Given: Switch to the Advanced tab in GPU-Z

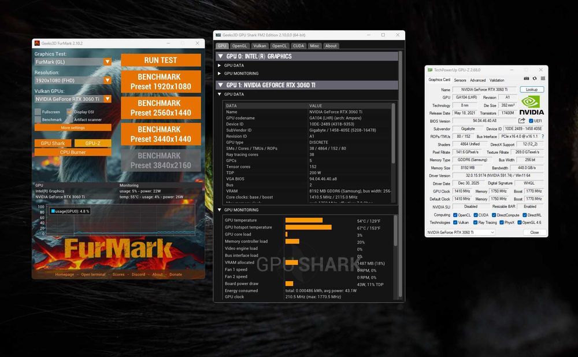Looking at the screenshot, I should (x=478, y=80).
